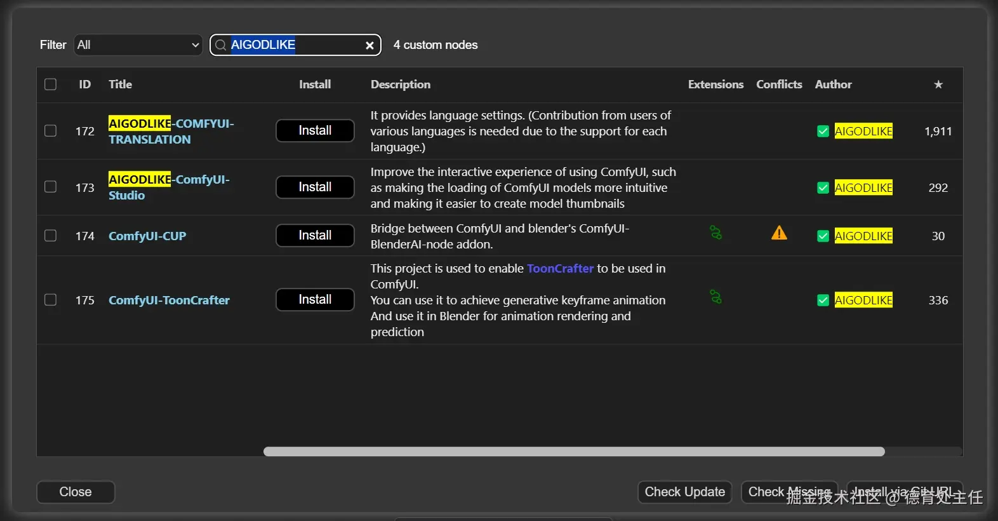Check the box for AIGODLIKE-COMFYUI-TRANSLATION
This screenshot has width=998, height=521.
[x=51, y=131]
